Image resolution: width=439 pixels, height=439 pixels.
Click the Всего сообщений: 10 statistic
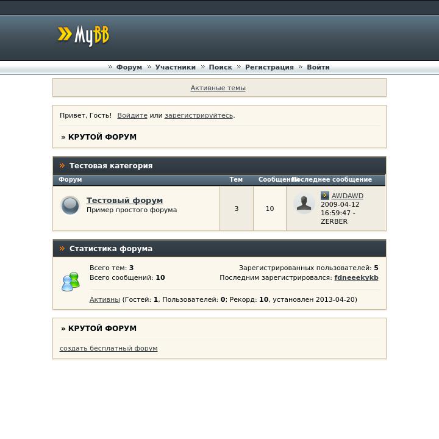coord(127,278)
